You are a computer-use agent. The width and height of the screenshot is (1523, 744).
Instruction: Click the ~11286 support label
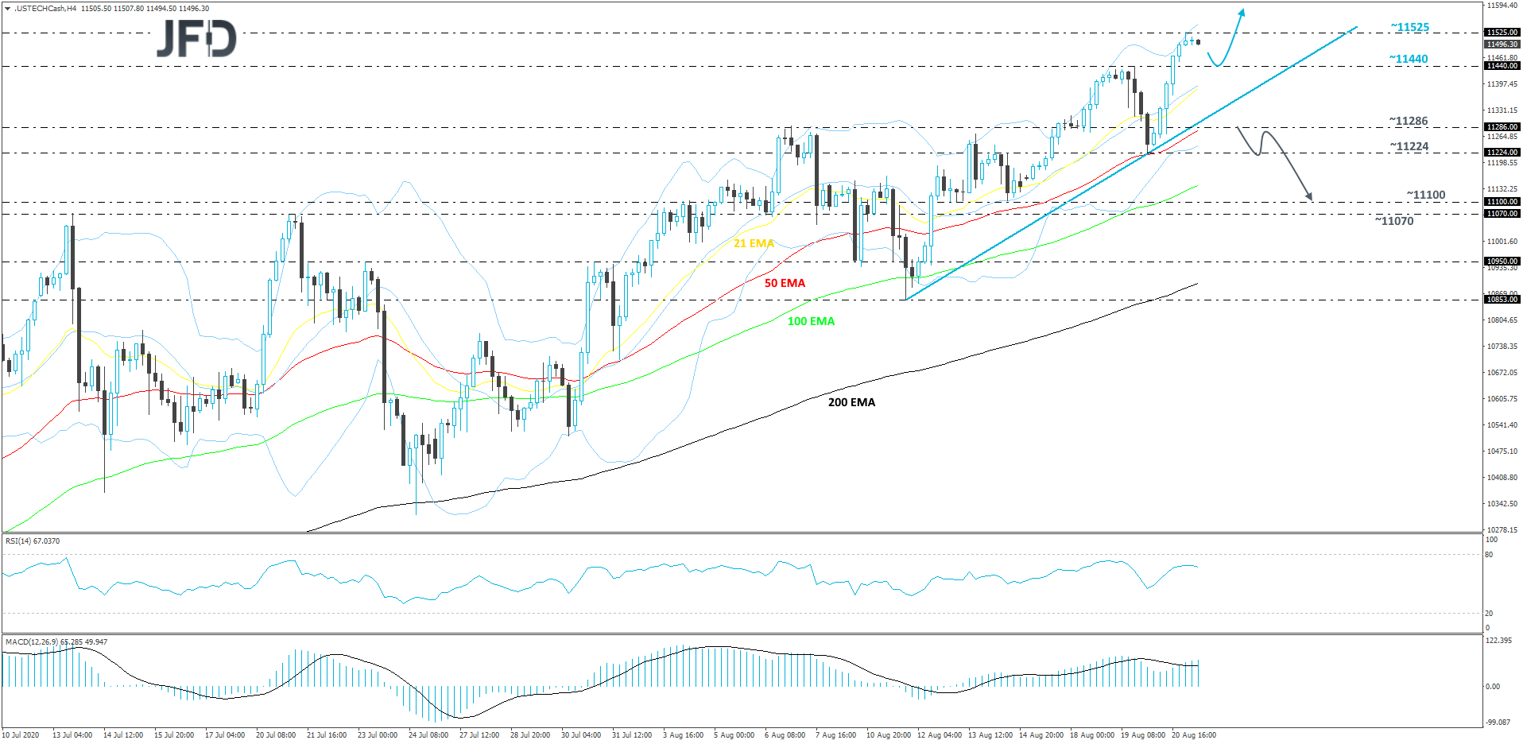coord(1409,121)
